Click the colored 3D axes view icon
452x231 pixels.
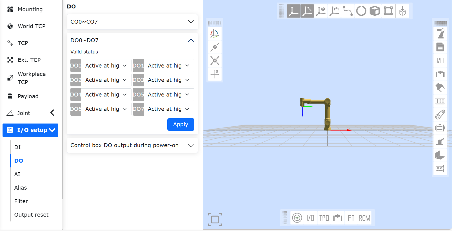(x=215, y=33)
